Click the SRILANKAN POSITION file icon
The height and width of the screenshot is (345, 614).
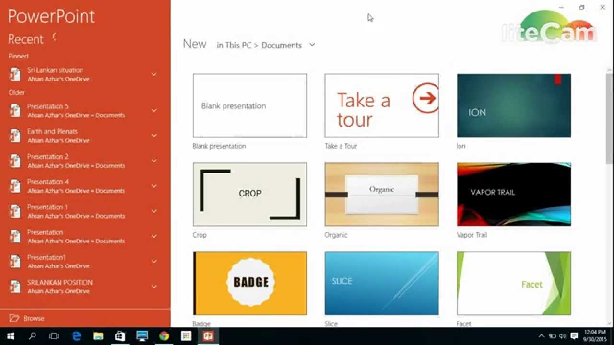coord(15,287)
